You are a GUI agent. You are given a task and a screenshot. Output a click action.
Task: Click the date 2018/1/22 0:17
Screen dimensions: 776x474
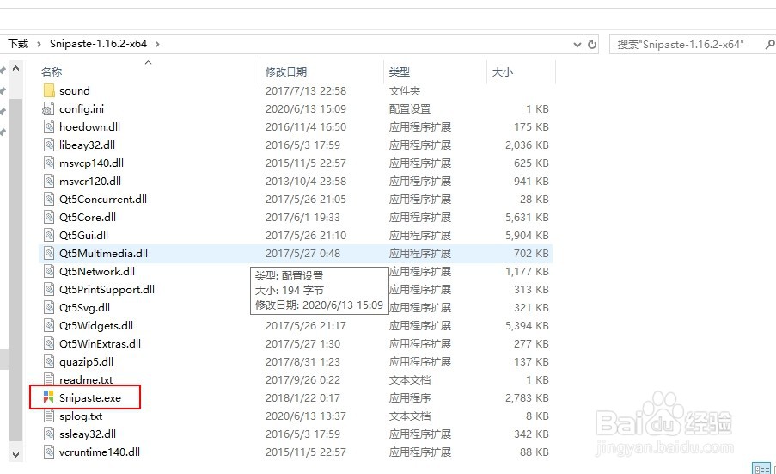click(302, 397)
